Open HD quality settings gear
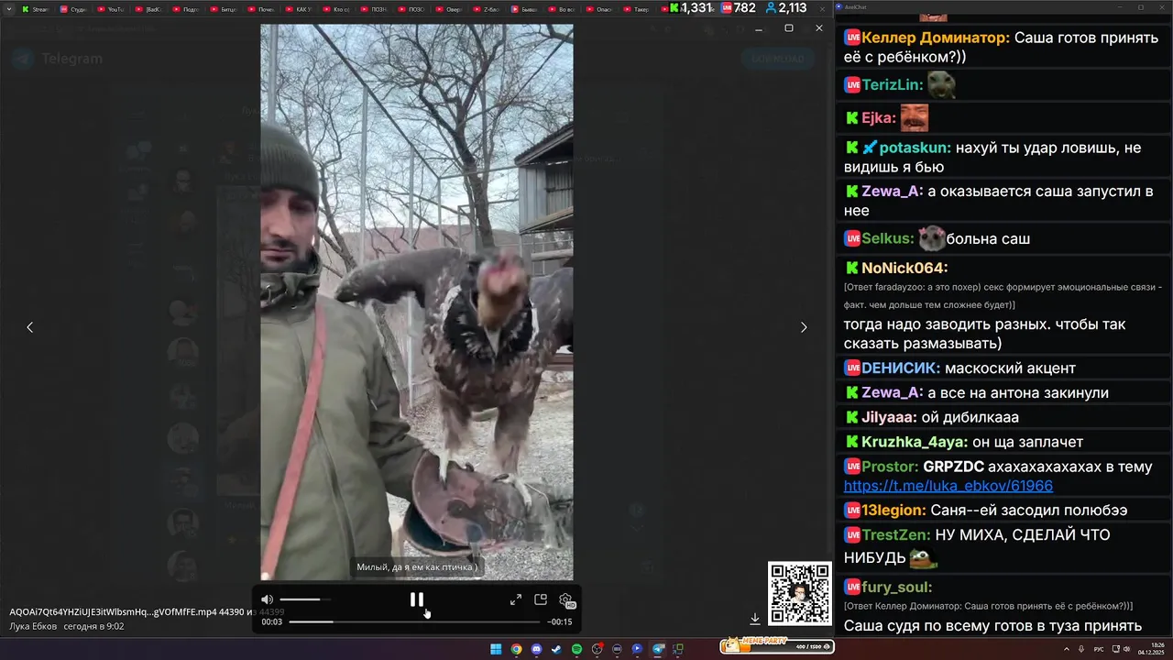1173x660 pixels. (566, 600)
